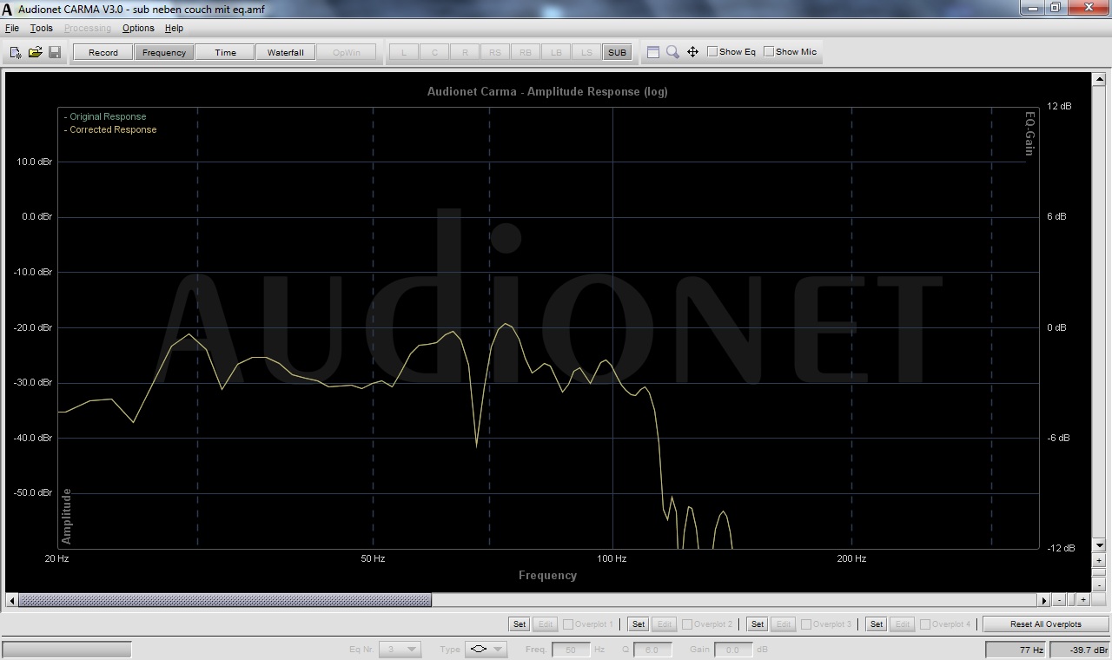Click the horizontal scrollbar thumb
Viewport: 1112px width, 660px height.
[224, 600]
